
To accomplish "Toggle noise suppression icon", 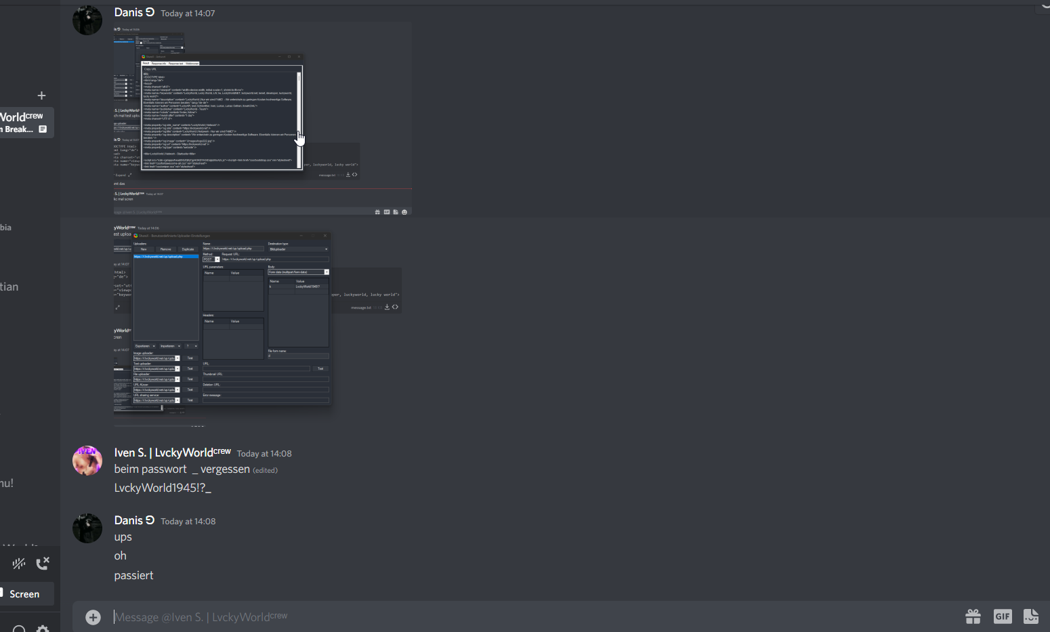I will coord(19,563).
